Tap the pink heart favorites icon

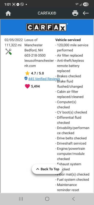pyautogui.click(x=27, y=86)
